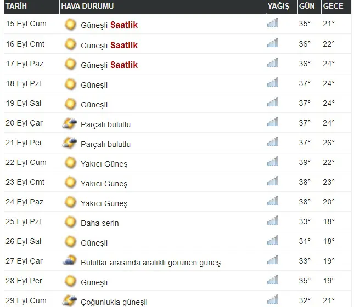This screenshot has width=354, height=307.
Task: Click the HAVA DURUMU column header
Action: pos(87,7)
